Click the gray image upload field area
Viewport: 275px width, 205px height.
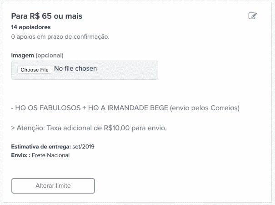coord(85,70)
